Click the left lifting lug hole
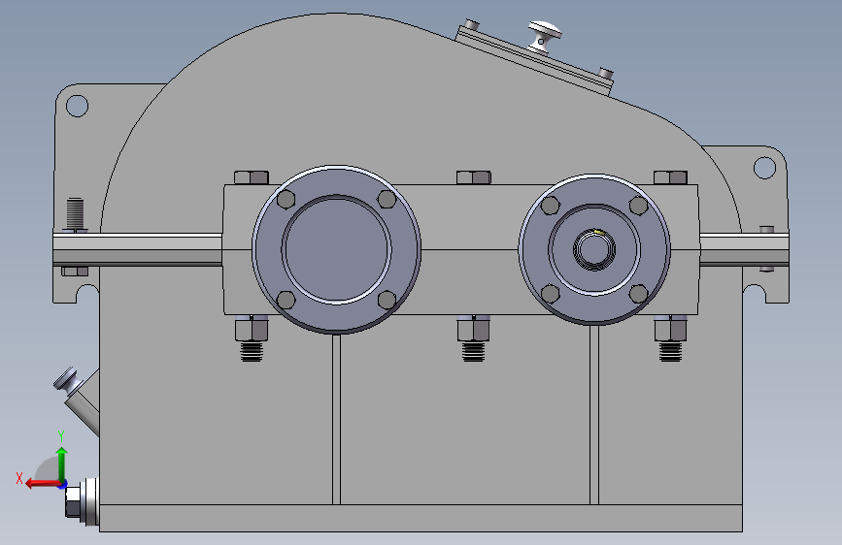Screen dimensions: 842x545 (x=78, y=106)
